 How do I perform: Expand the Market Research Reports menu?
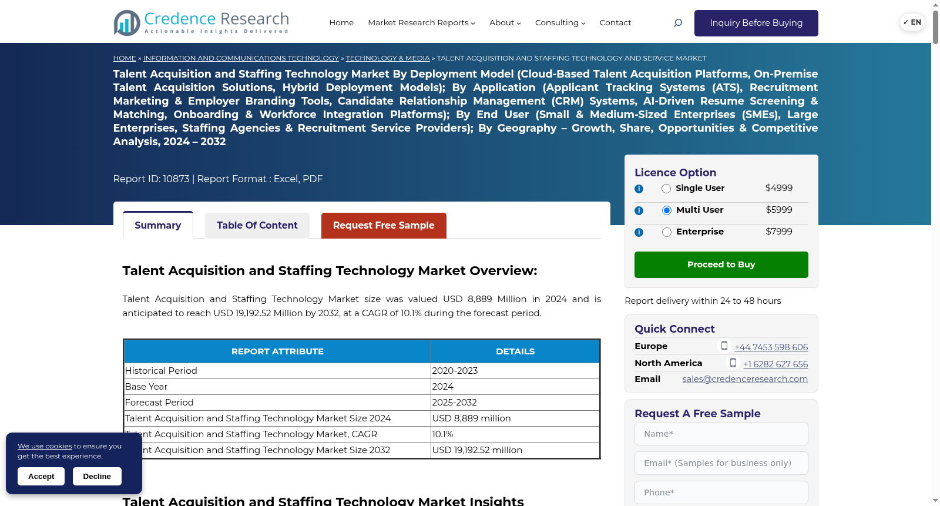click(x=421, y=23)
